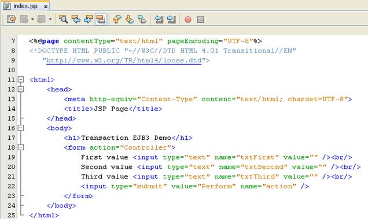
Task: Click the JSP file icon on the tab
Action: pos(7,6)
